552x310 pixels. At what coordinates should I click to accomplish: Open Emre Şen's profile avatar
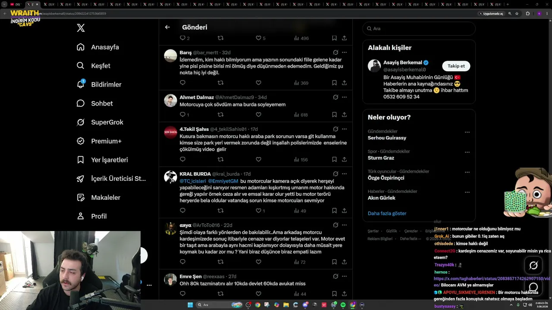170,279
